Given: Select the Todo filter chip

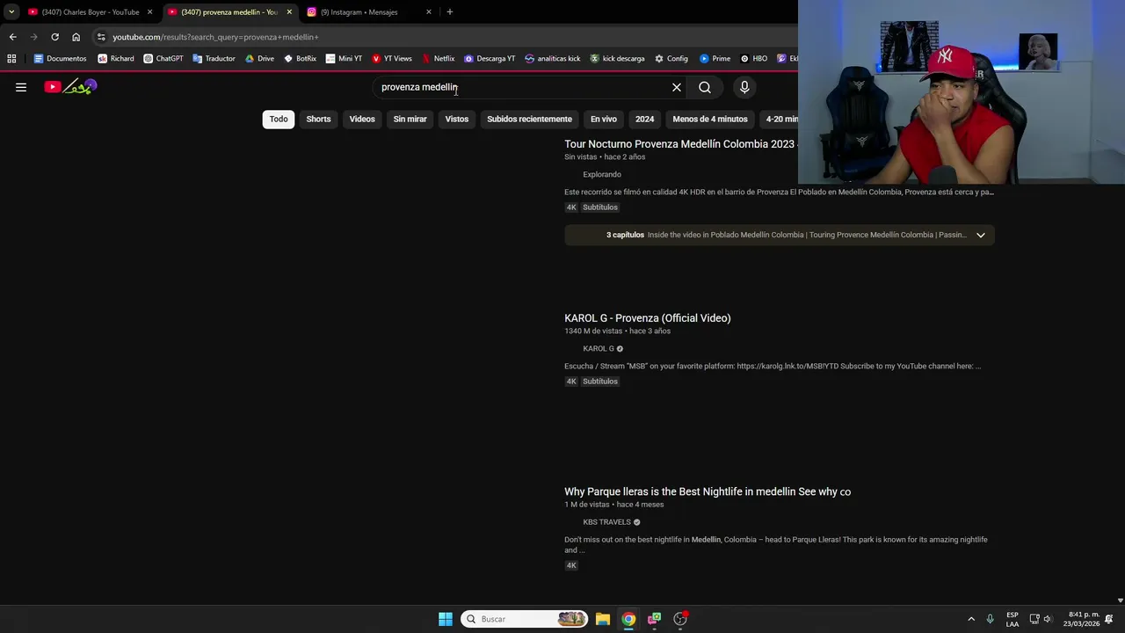Looking at the screenshot, I should click(x=279, y=119).
